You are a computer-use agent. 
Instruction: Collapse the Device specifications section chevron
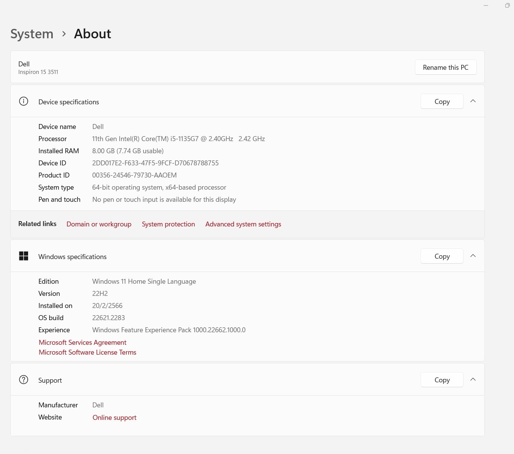(473, 101)
